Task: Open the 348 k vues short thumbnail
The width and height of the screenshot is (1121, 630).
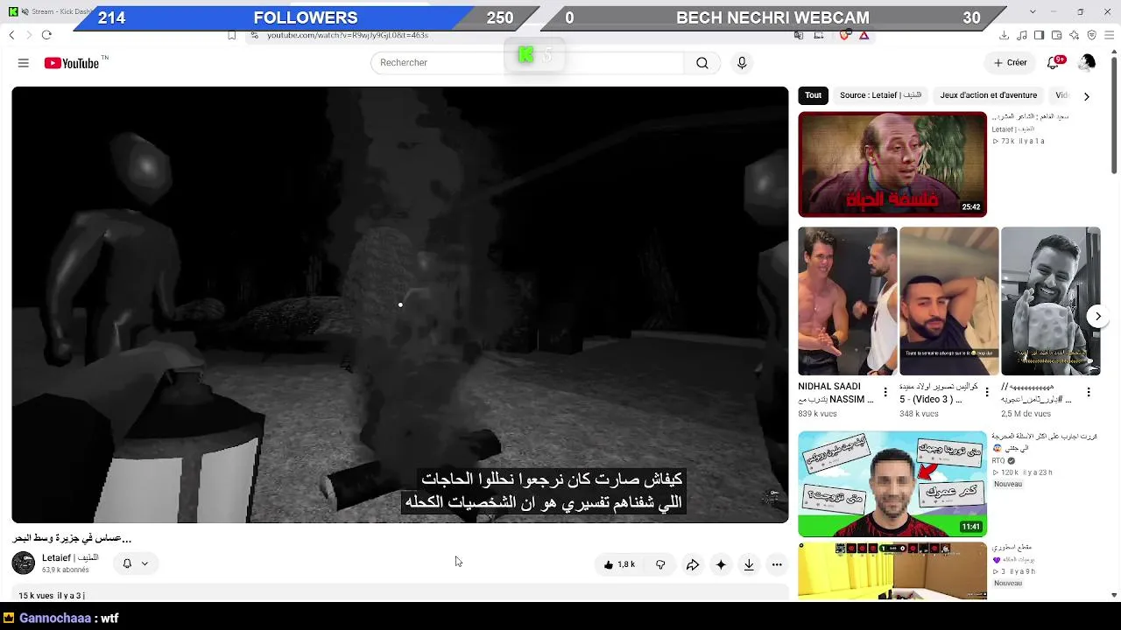Action: point(948,301)
